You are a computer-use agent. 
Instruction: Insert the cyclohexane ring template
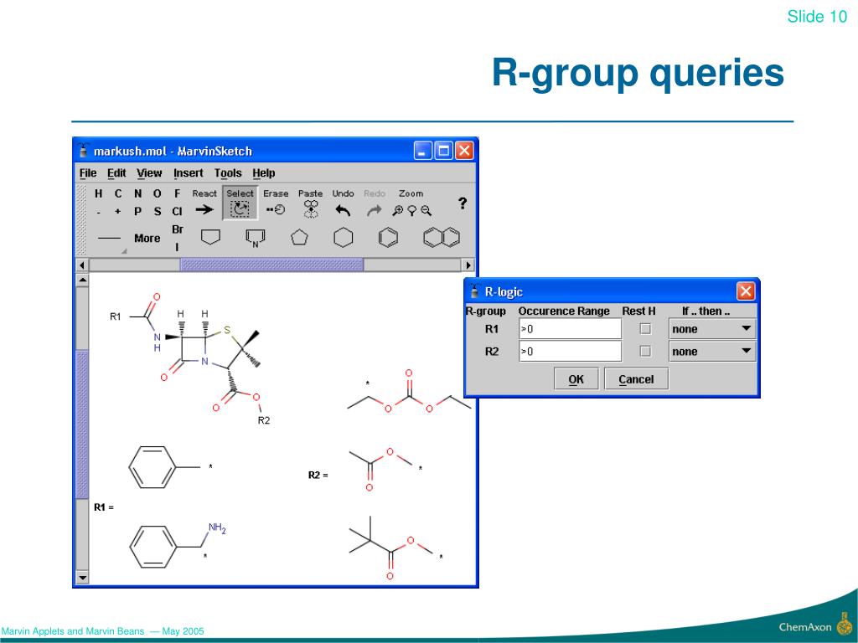pyautogui.click(x=343, y=238)
